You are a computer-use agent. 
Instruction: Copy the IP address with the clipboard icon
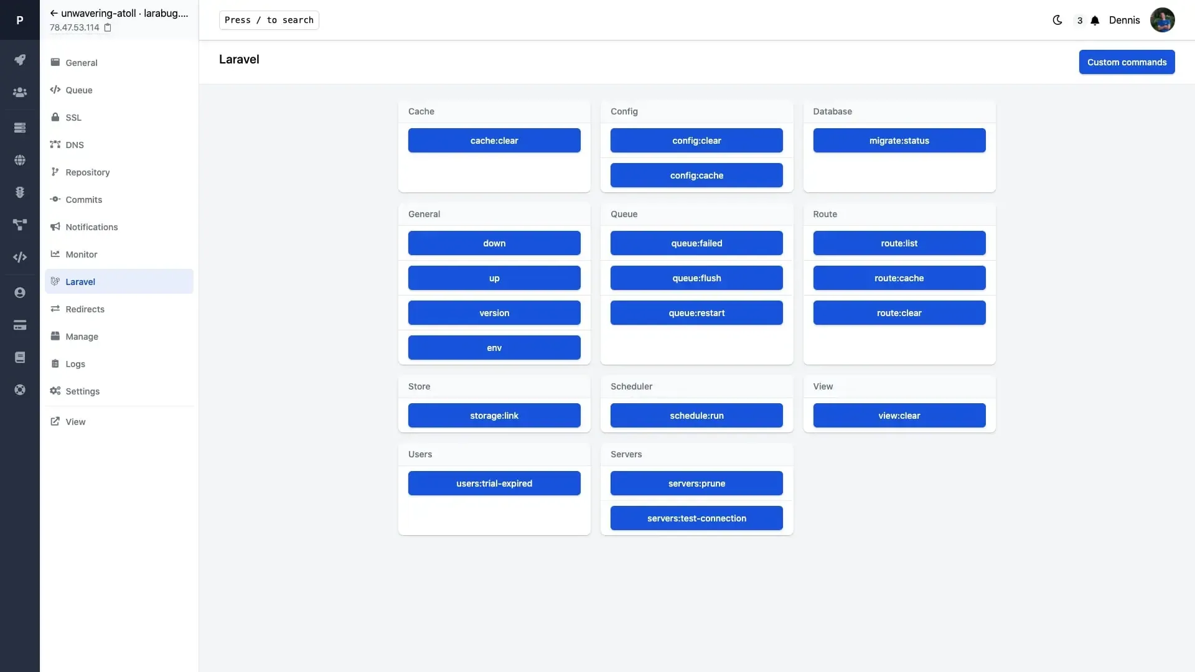108,27
